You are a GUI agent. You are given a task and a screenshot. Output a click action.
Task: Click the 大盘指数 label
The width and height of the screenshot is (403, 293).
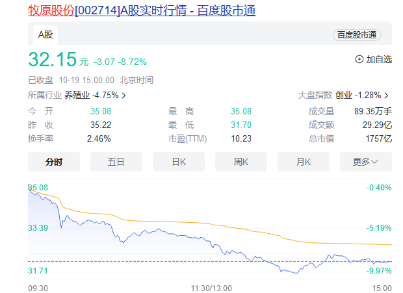(x=315, y=96)
